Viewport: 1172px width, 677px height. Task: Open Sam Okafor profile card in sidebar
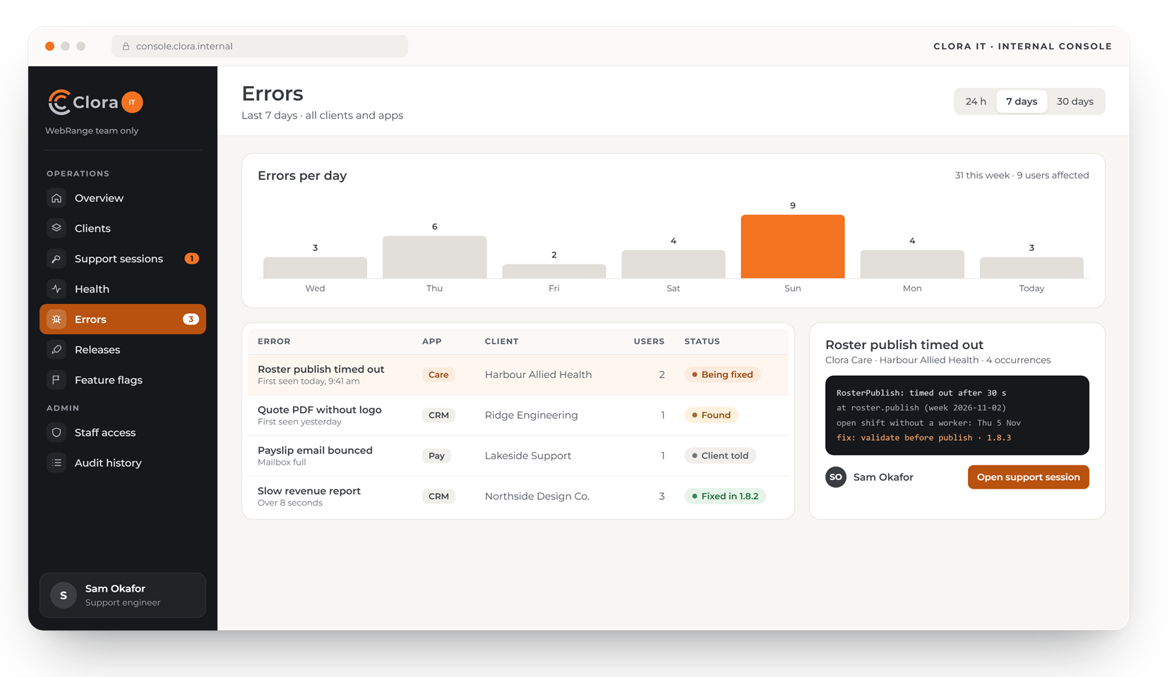[x=123, y=595]
